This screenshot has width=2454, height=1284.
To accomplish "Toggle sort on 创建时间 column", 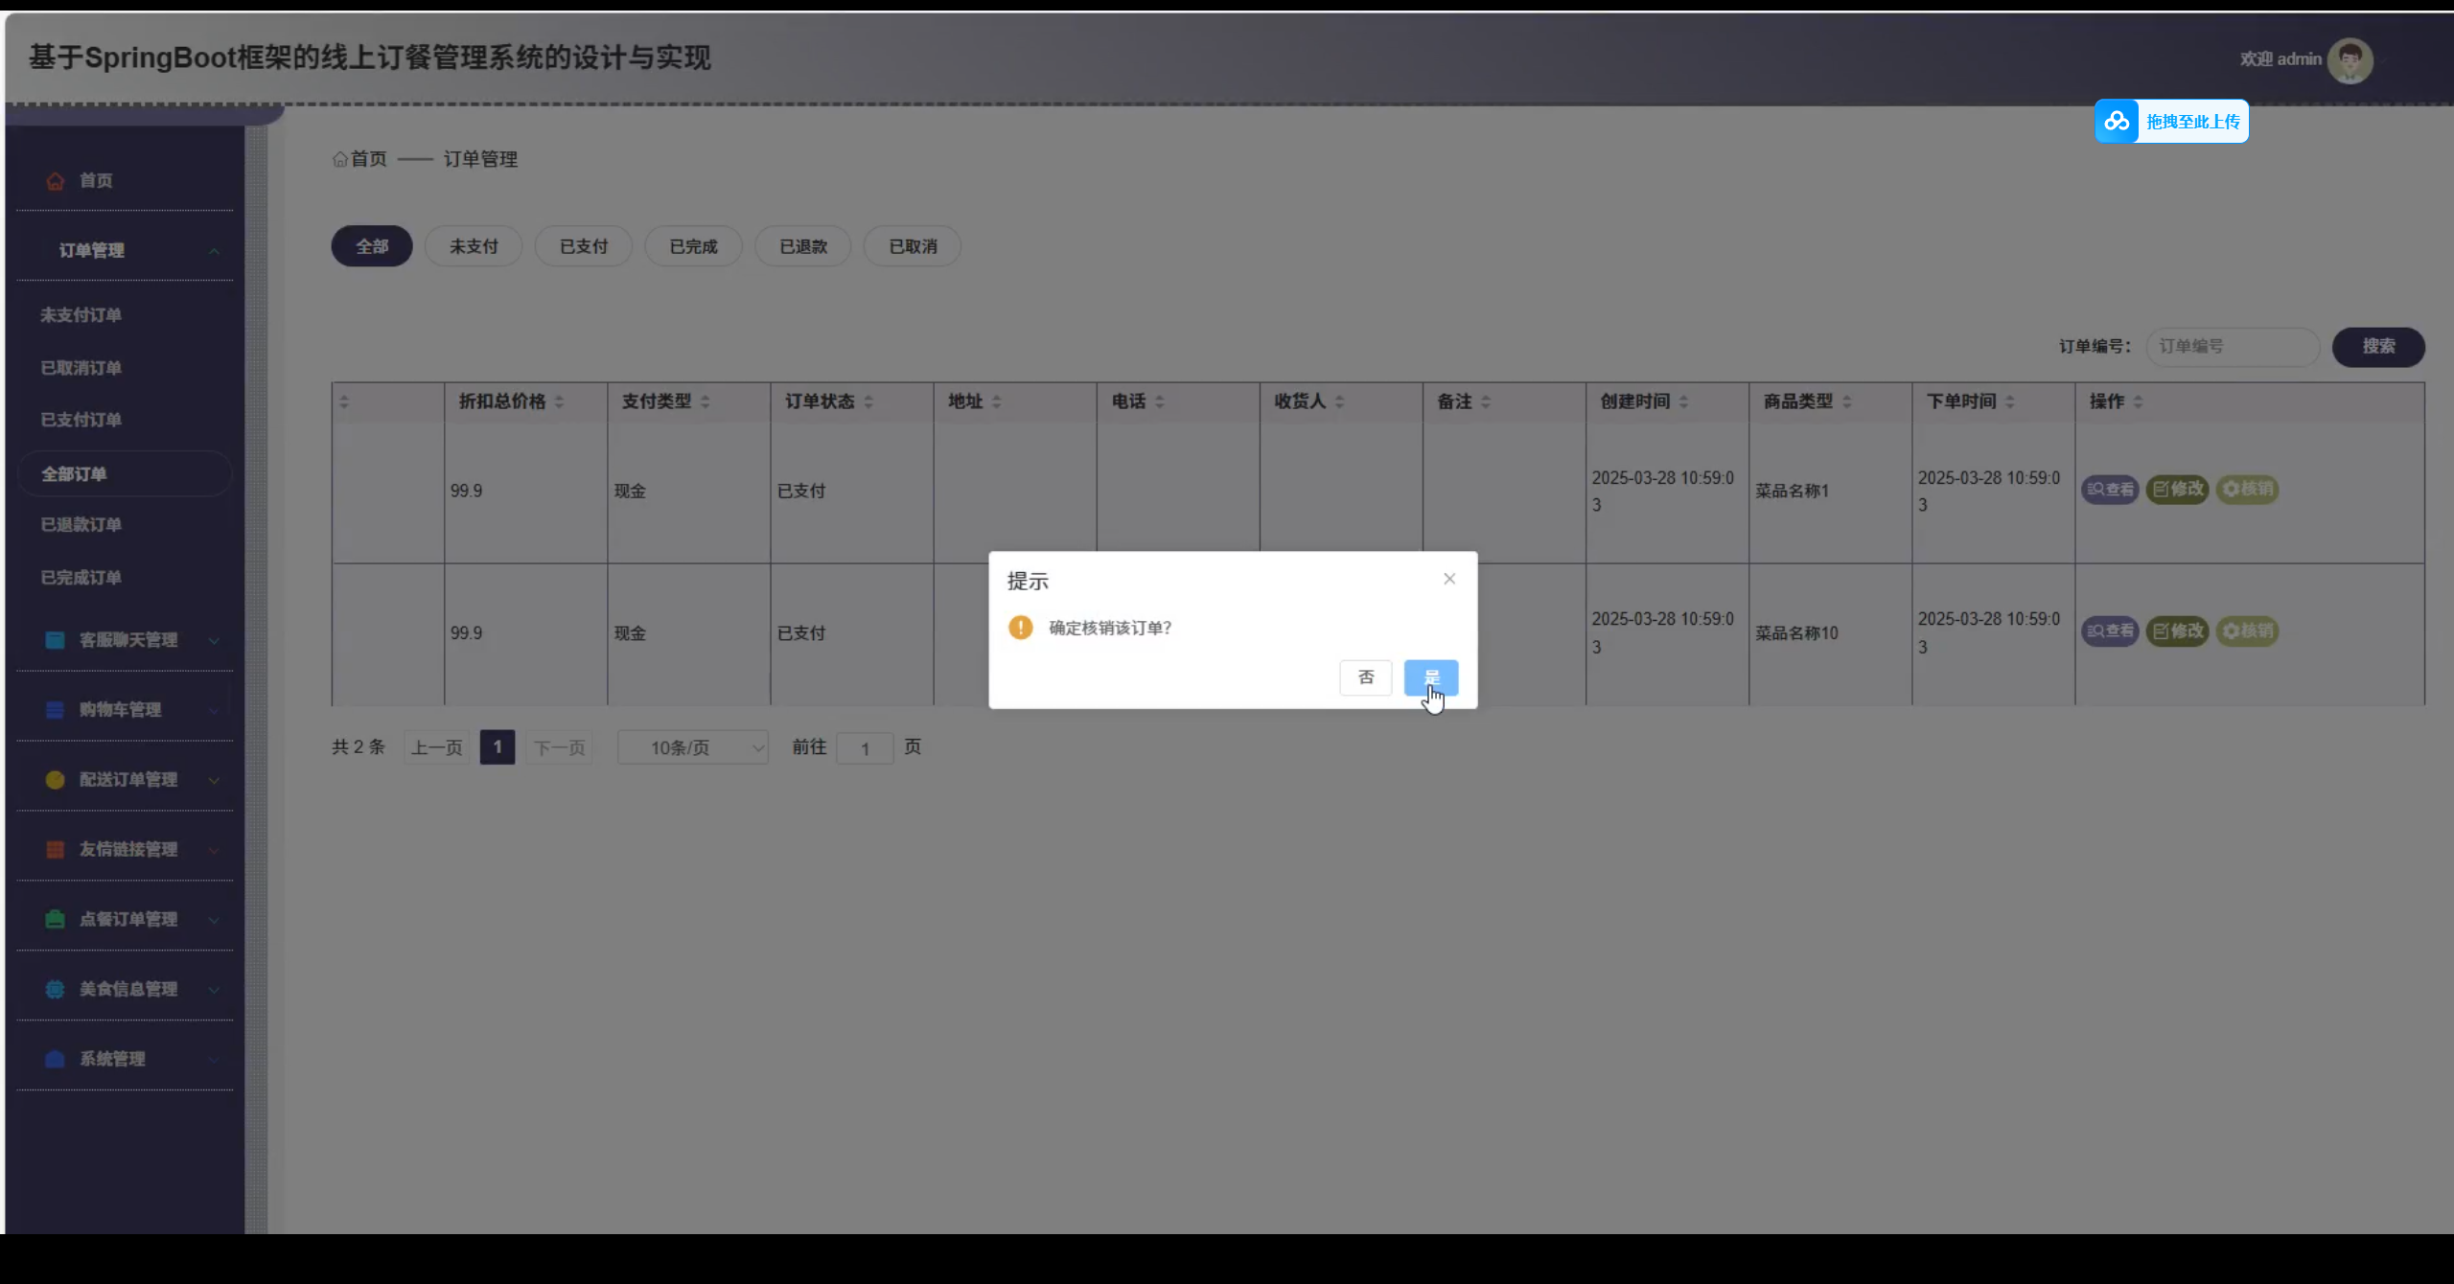I will click(x=1684, y=401).
